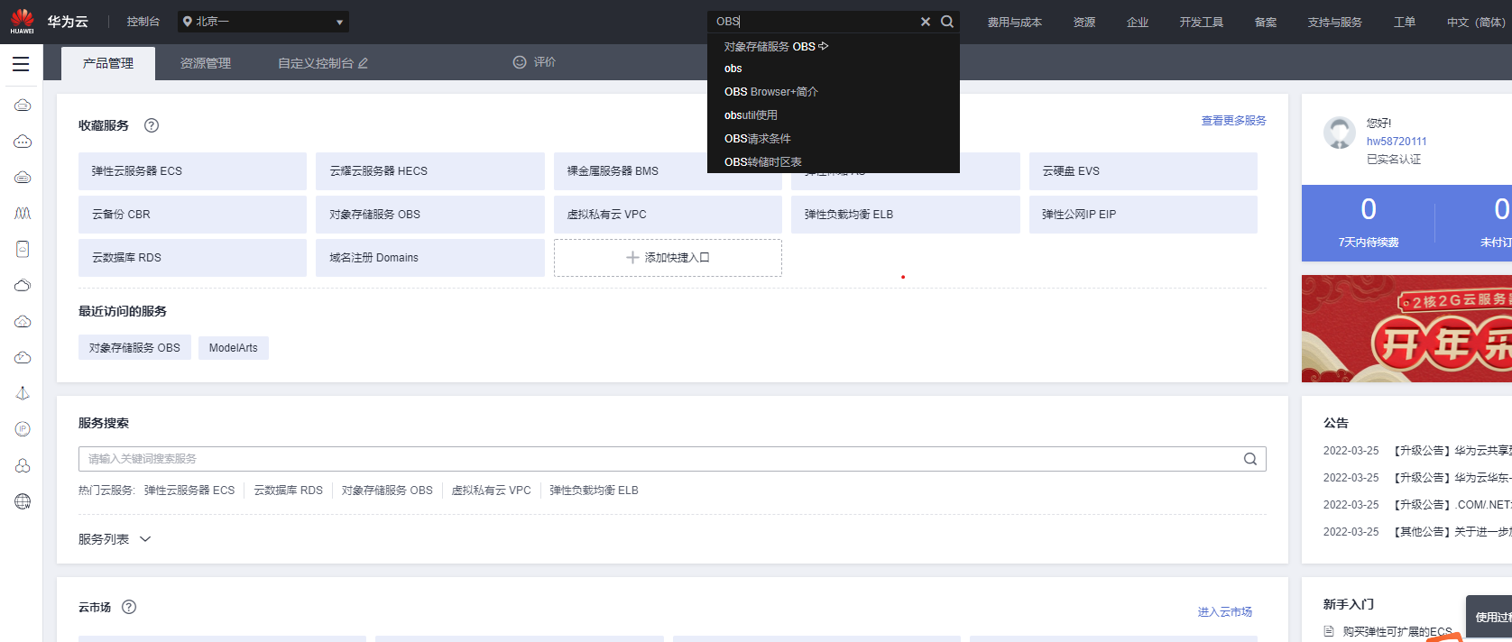
Task: Open 云耀云服务器 HECS tile
Action: coord(430,171)
